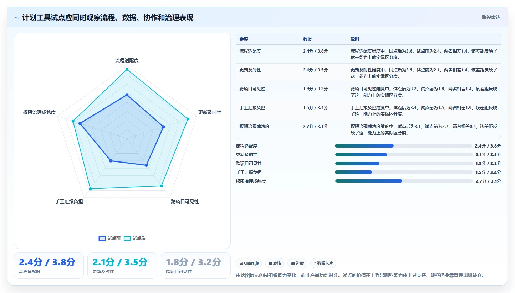Click 试点后 data point on 手工汇报负担 axis
This screenshot has width=515, height=293.
(90, 189)
